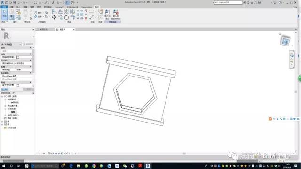Click the Revit icon on Windows taskbar

pyautogui.click(x=148, y=166)
